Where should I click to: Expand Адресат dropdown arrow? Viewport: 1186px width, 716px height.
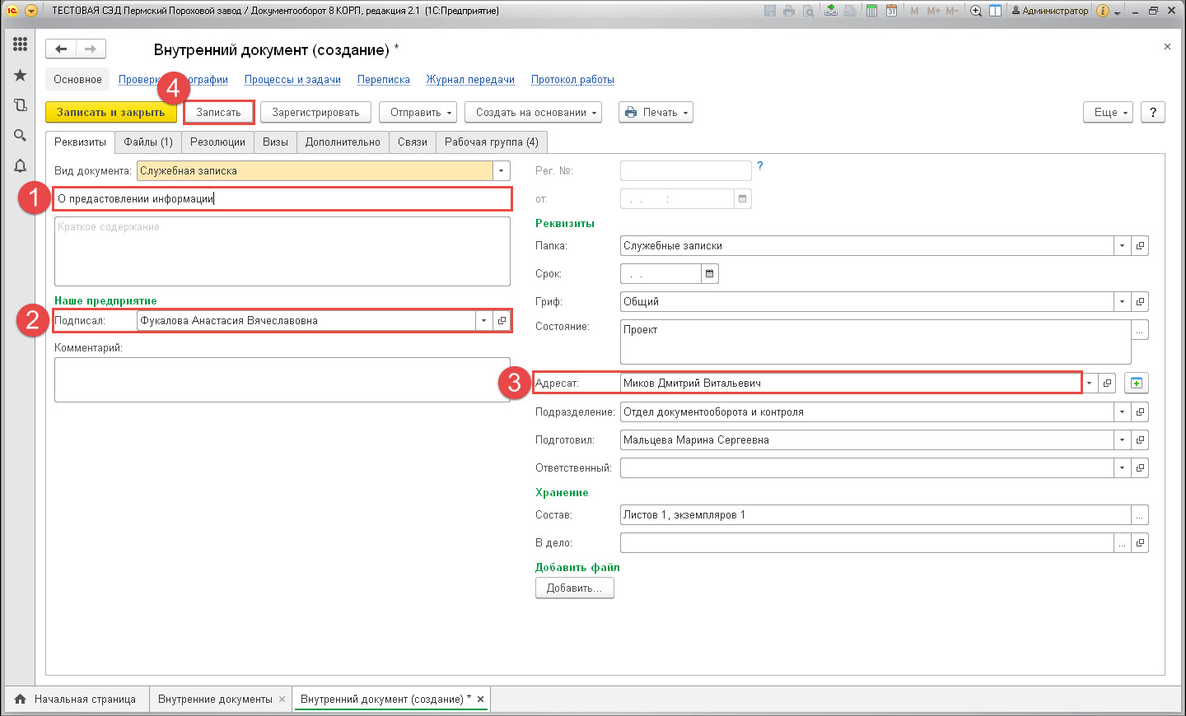(1090, 383)
